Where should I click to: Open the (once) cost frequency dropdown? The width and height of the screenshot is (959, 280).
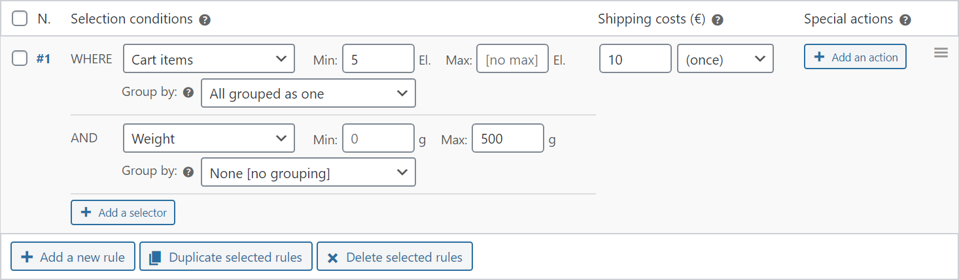725,59
